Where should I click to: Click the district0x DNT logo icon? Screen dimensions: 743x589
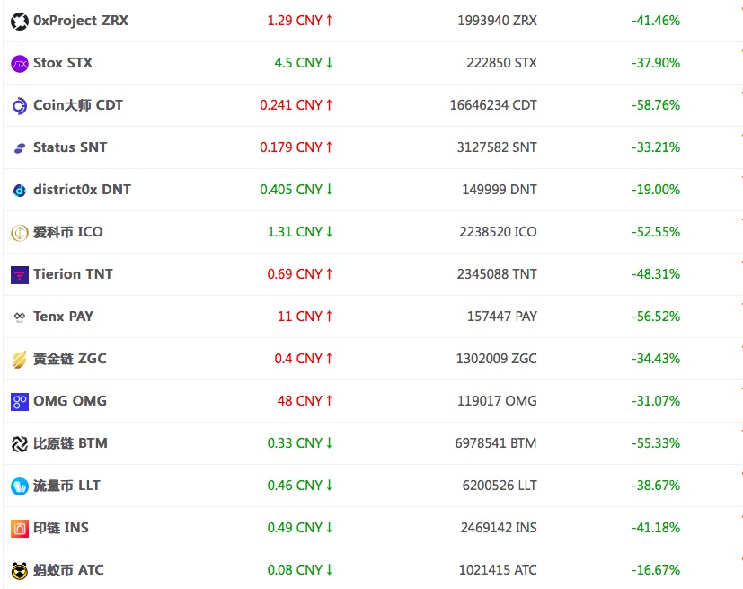click(20, 190)
